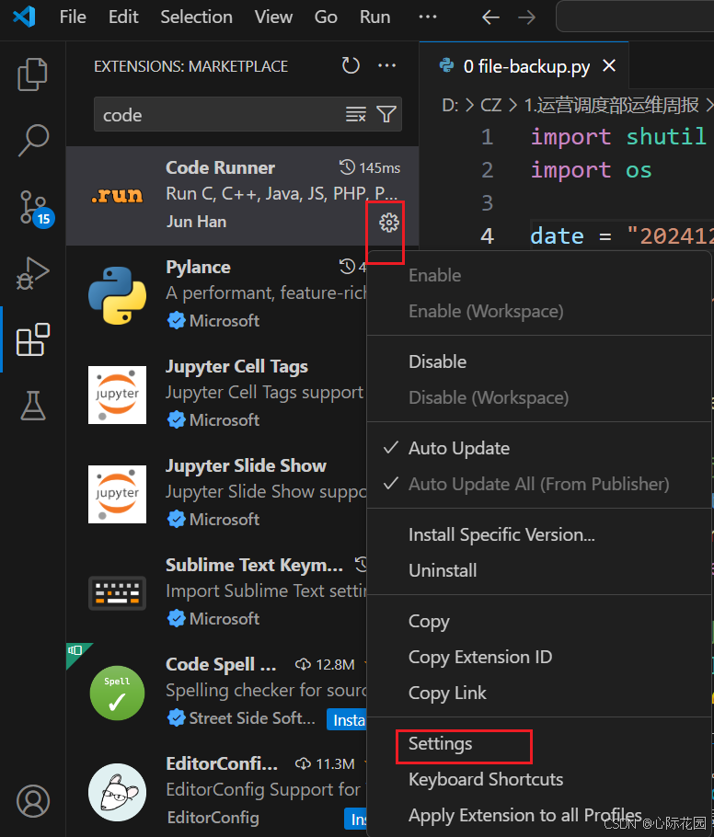The width and height of the screenshot is (714, 837).
Task: Go back with the left arrow
Action: (490, 17)
